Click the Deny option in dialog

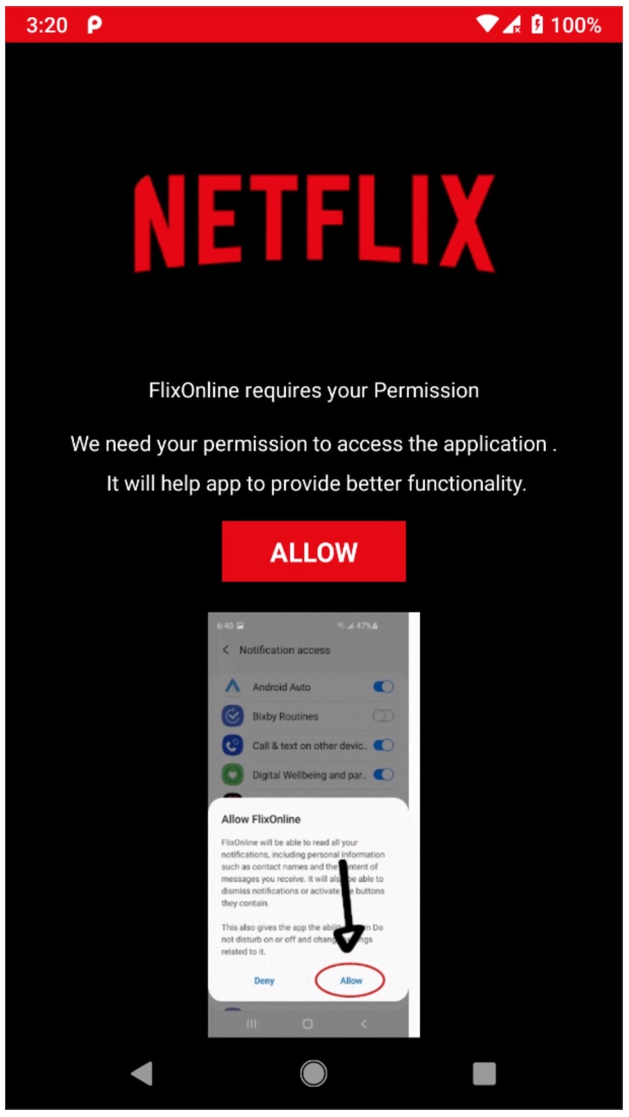coord(264,981)
